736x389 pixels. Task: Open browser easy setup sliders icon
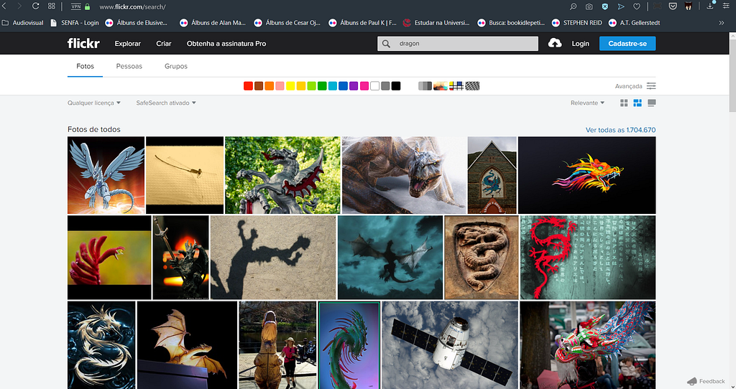click(x=726, y=6)
